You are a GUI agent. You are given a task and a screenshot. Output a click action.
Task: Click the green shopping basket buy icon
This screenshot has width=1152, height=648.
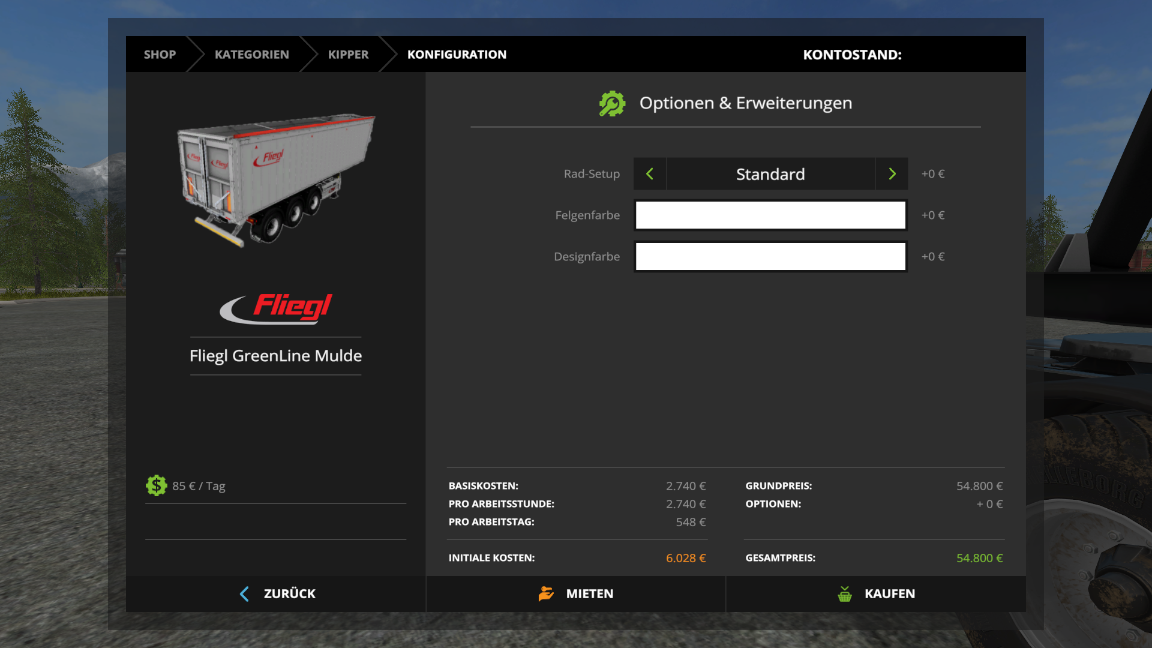(845, 594)
